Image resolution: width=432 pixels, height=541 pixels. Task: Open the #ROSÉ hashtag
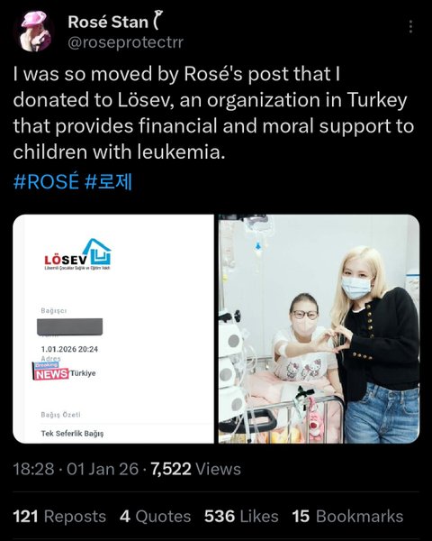pyautogui.click(x=46, y=181)
